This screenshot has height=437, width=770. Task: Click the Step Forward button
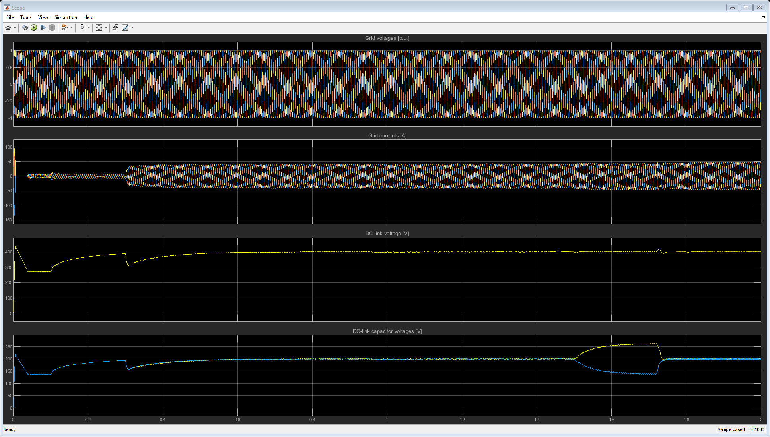(x=43, y=27)
